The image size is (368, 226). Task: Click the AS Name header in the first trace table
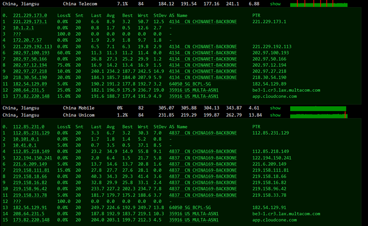coord(178,16)
